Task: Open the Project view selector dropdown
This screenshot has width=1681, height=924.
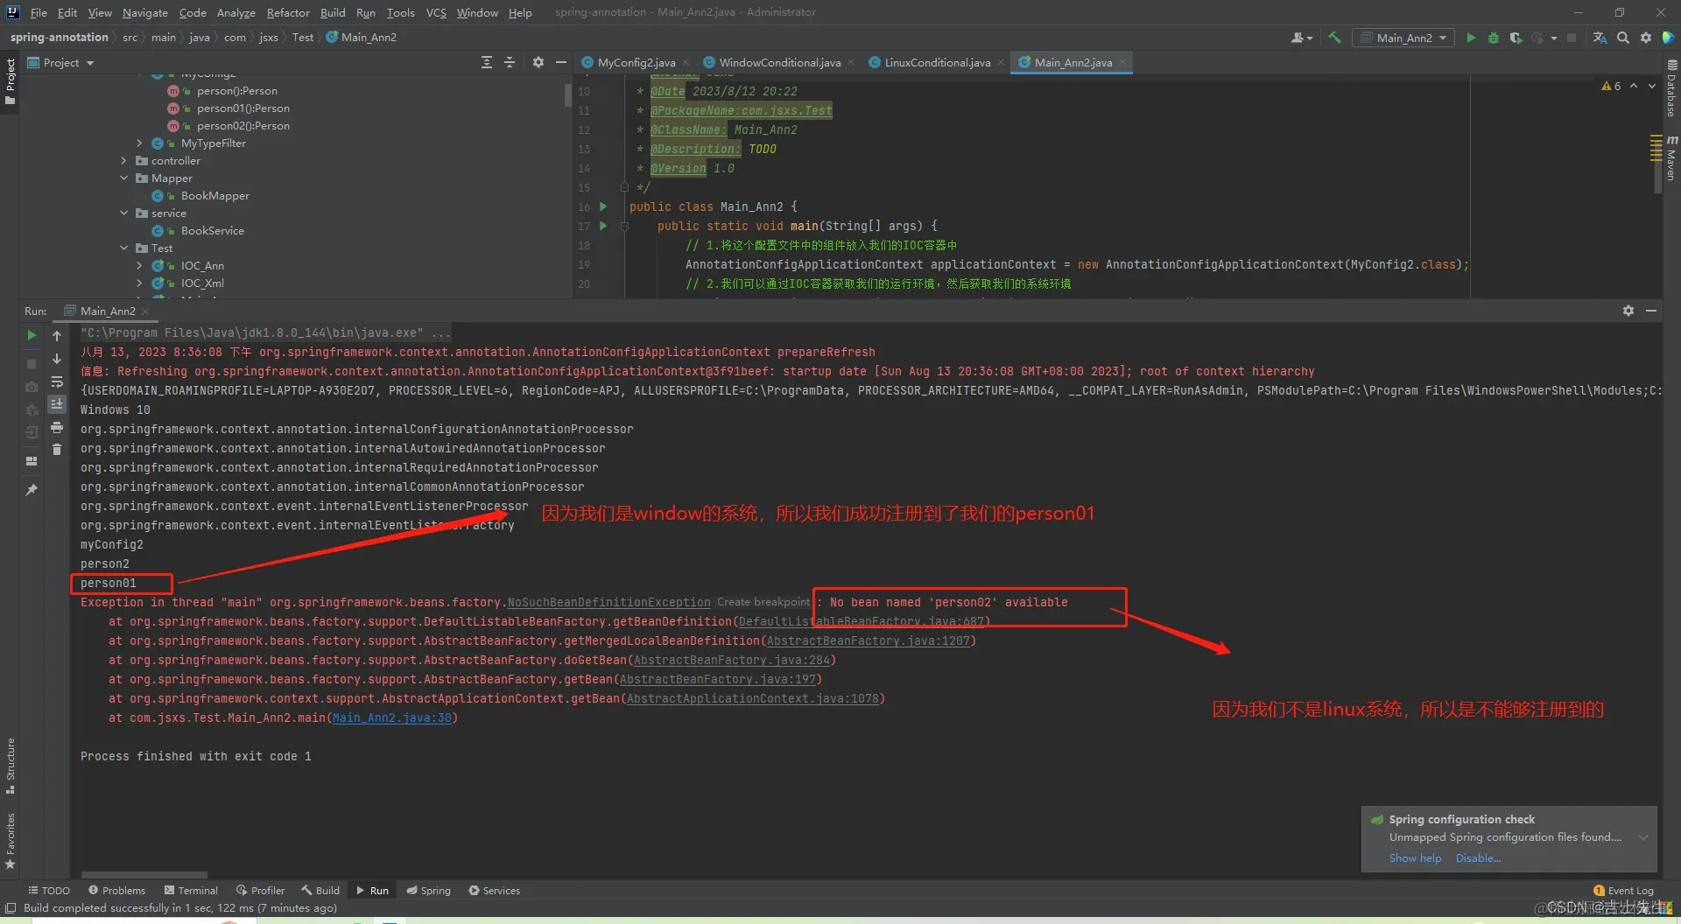Action: 60,62
